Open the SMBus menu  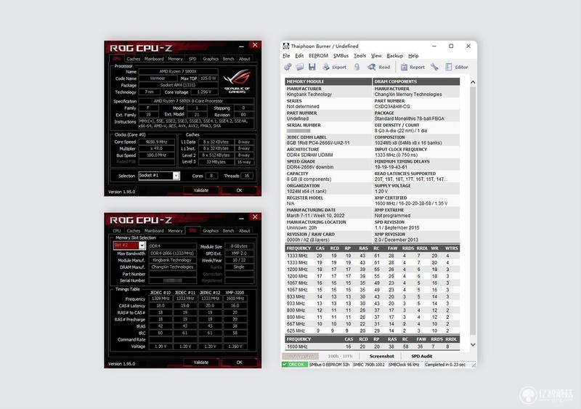coord(341,56)
